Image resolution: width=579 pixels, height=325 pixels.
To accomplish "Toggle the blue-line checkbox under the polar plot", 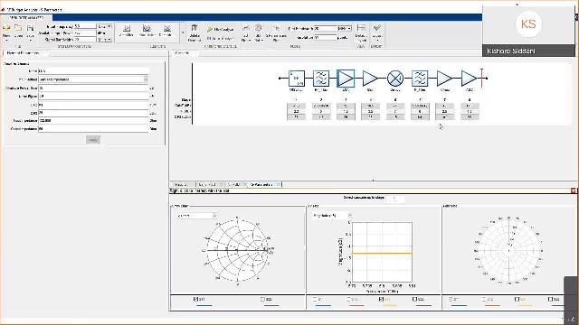I will pos(451,299).
